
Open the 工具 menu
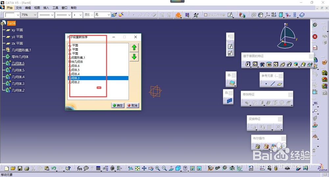(55, 8)
